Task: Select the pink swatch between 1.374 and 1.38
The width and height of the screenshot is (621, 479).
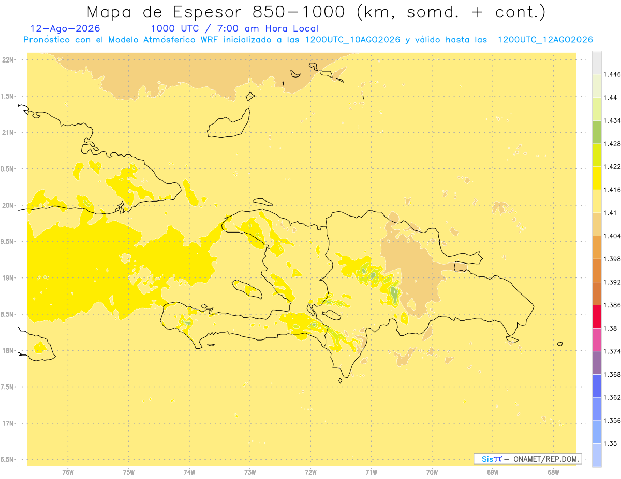Action: point(597,339)
